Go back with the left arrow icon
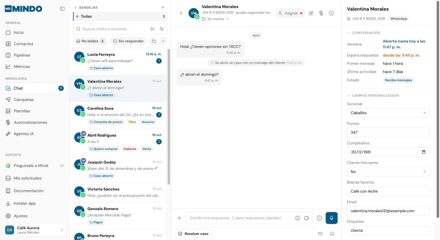The height and width of the screenshot is (240, 440). [x=181, y=13]
